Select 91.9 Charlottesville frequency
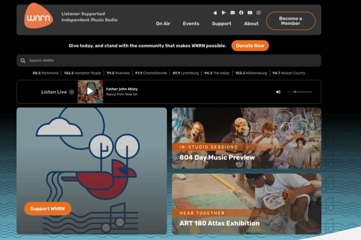 click(x=151, y=73)
